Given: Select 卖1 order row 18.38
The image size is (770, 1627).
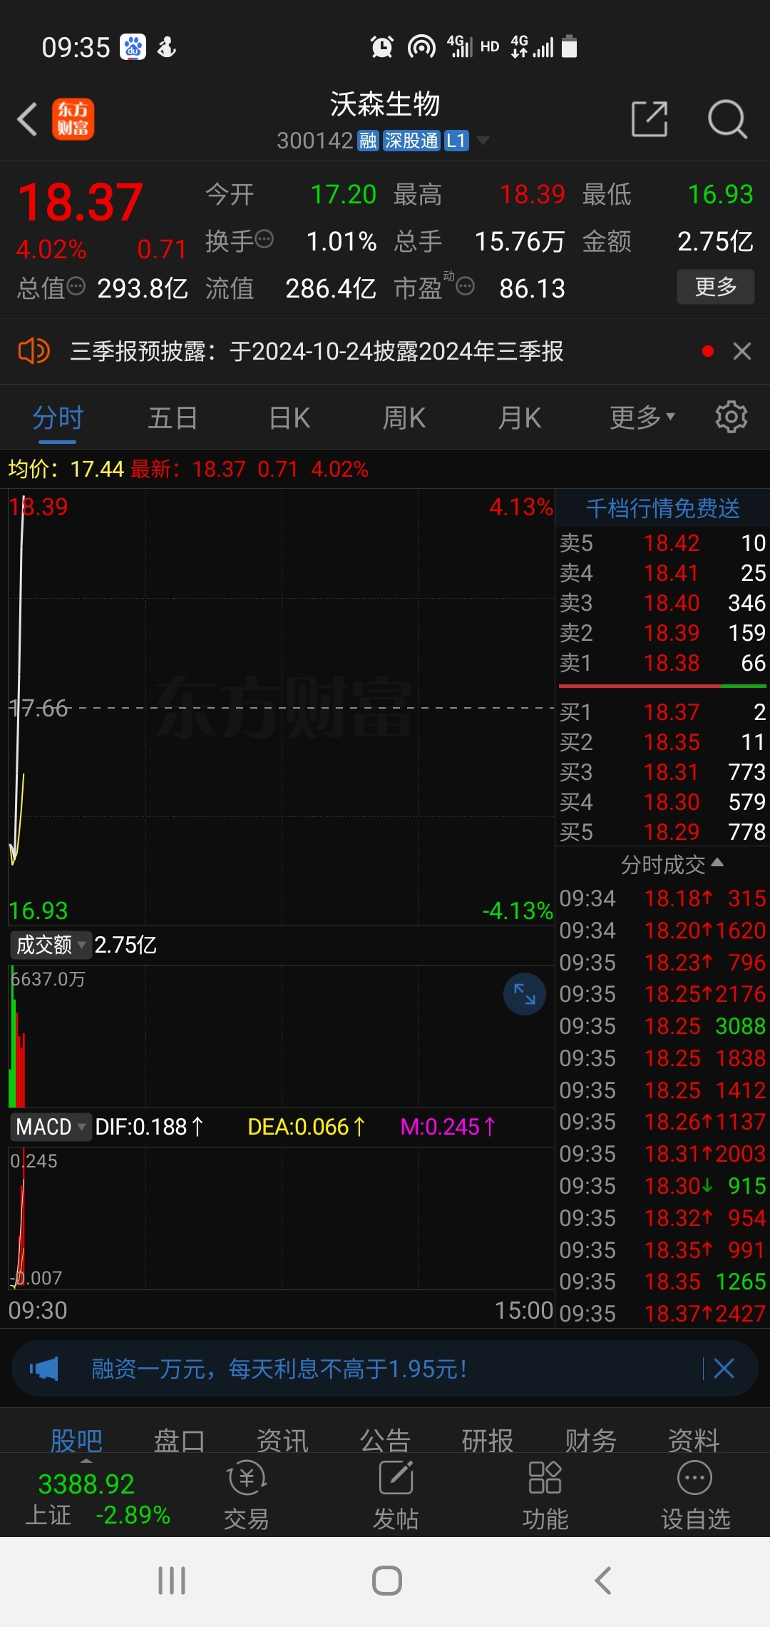Looking at the screenshot, I should point(662,663).
